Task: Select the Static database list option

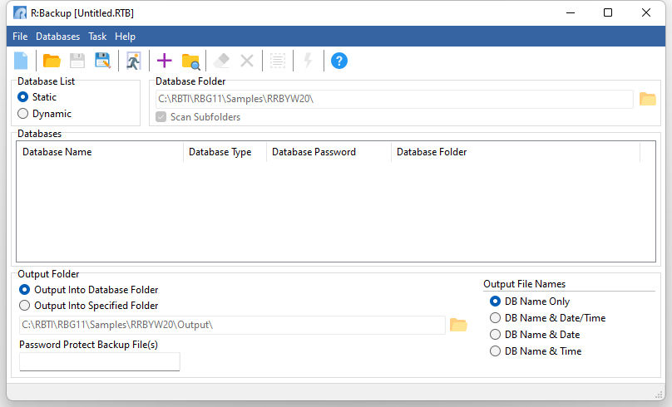Action: (x=37, y=97)
